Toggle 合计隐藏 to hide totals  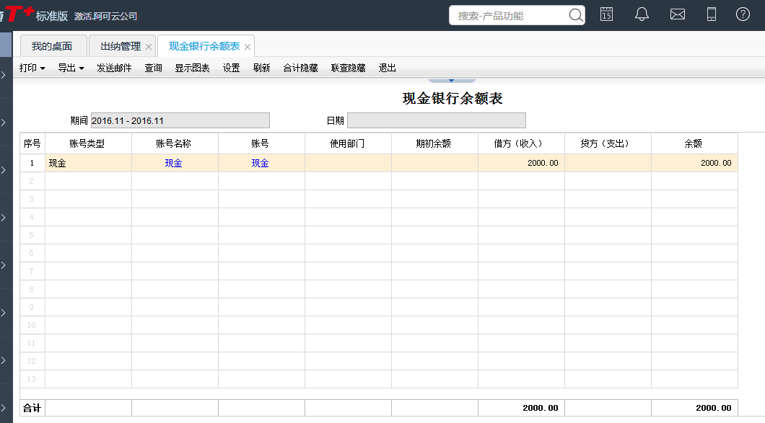tap(300, 68)
